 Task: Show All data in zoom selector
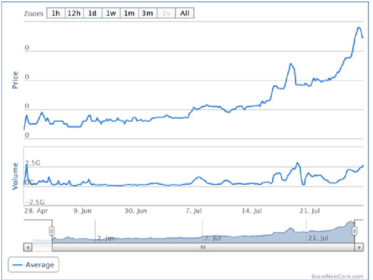[185, 13]
